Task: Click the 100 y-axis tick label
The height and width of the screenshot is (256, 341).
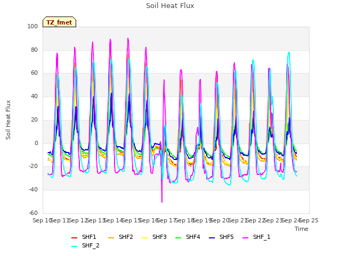Action: point(33,27)
